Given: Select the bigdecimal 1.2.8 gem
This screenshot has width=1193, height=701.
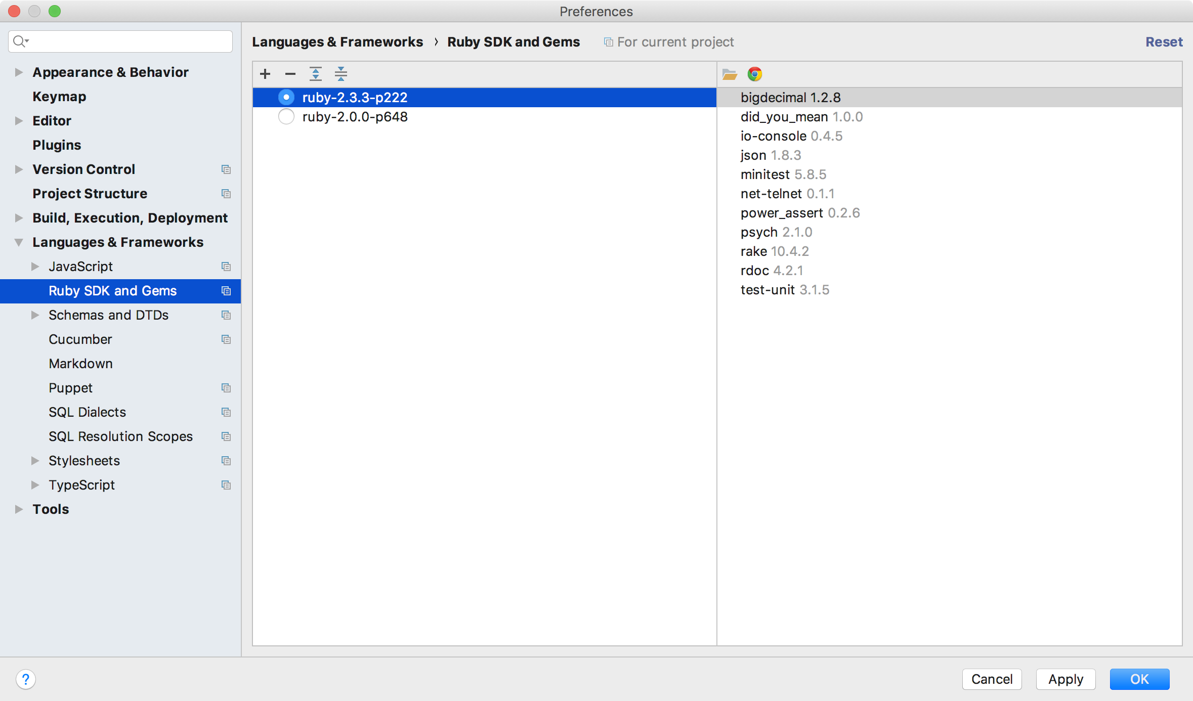Looking at the screenshot, I should [949, 97].
